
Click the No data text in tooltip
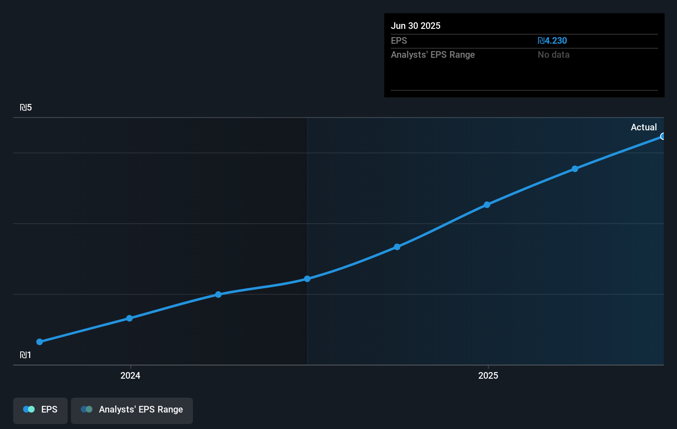(554, 54)
